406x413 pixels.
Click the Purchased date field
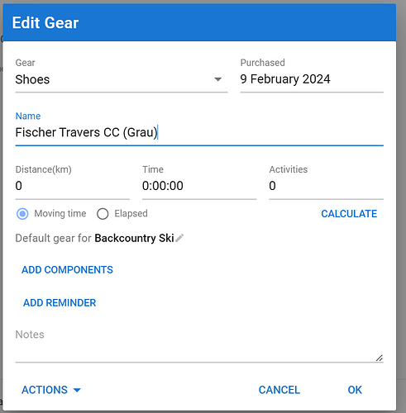click(312, 79)
